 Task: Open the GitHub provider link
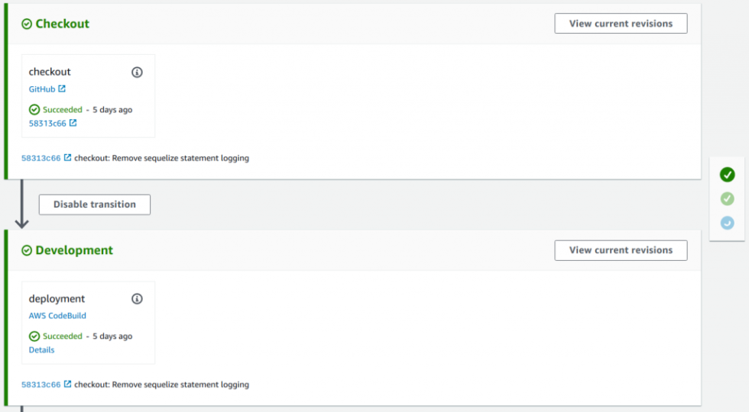point(42,89)
